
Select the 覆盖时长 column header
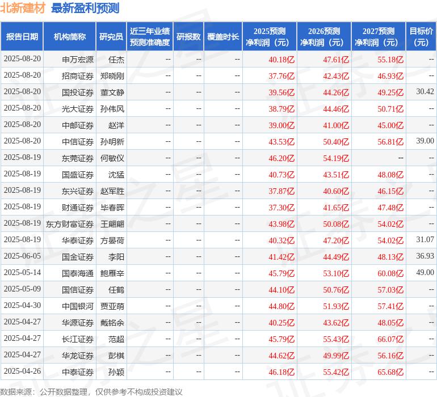[x=223, y=36]
